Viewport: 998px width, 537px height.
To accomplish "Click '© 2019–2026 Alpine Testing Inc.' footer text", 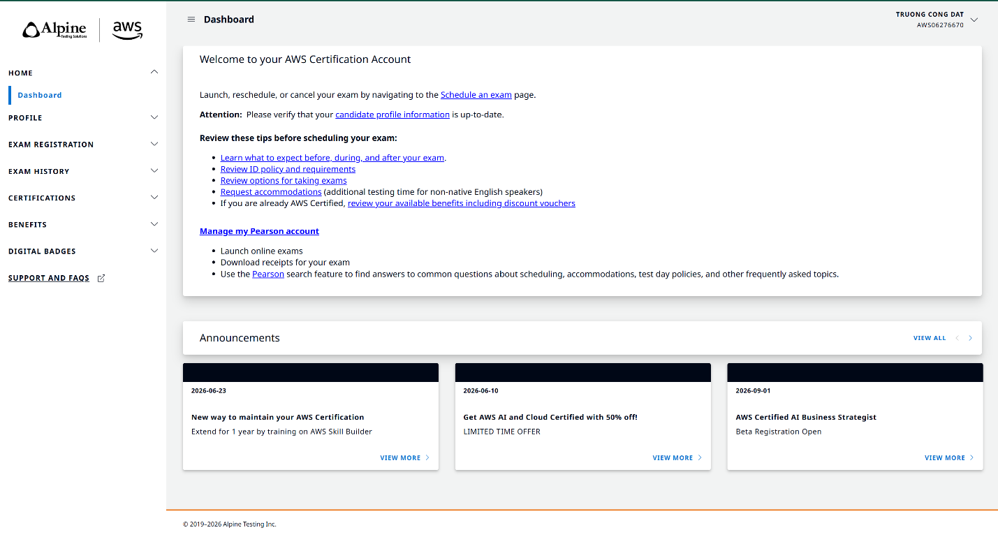I will point(230,524).
